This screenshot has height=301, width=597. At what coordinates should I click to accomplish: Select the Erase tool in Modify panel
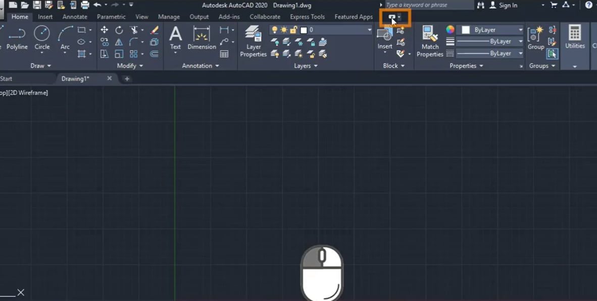(x=154, y=30)
